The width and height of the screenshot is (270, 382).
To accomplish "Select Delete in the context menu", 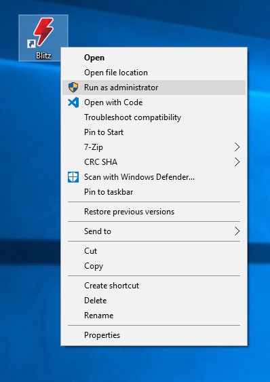I will [x=154, y=301].
